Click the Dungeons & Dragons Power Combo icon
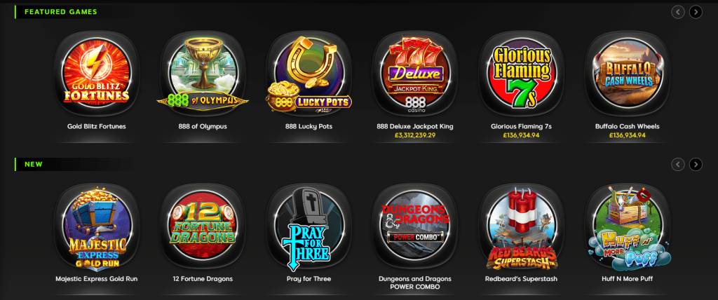 [x=415, y=226]
